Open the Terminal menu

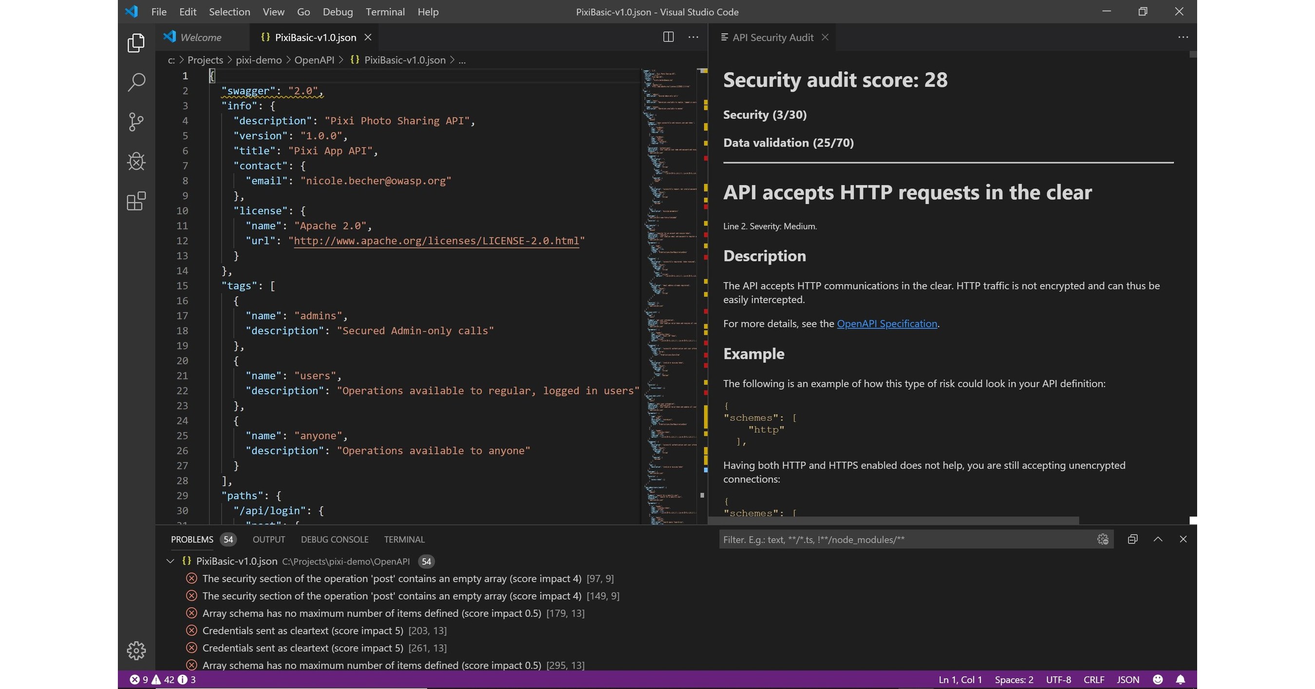pyautogui.click(x=385, y=12)
